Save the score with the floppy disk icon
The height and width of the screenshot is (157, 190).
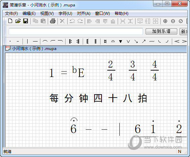click(26, 21)
